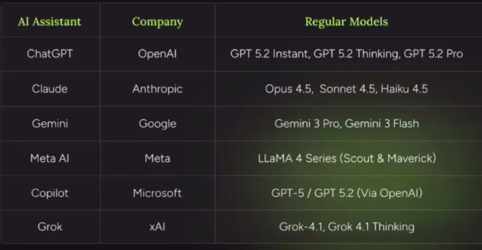Screen dimensions: 482x250
Task: Click the Company column header
Action: [157, 22]
